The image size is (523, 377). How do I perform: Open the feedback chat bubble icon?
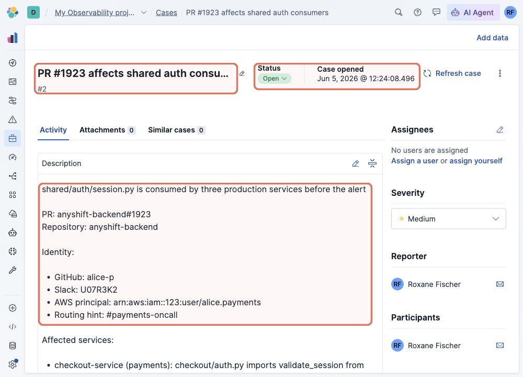click(436, 13)
